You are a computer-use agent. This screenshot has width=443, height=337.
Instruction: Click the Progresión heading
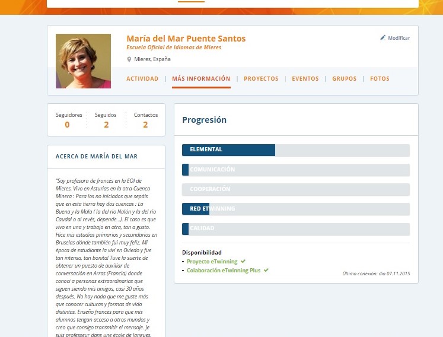point(204,120)
